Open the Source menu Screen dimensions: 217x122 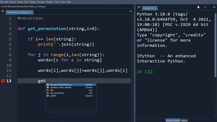point(20,2)
